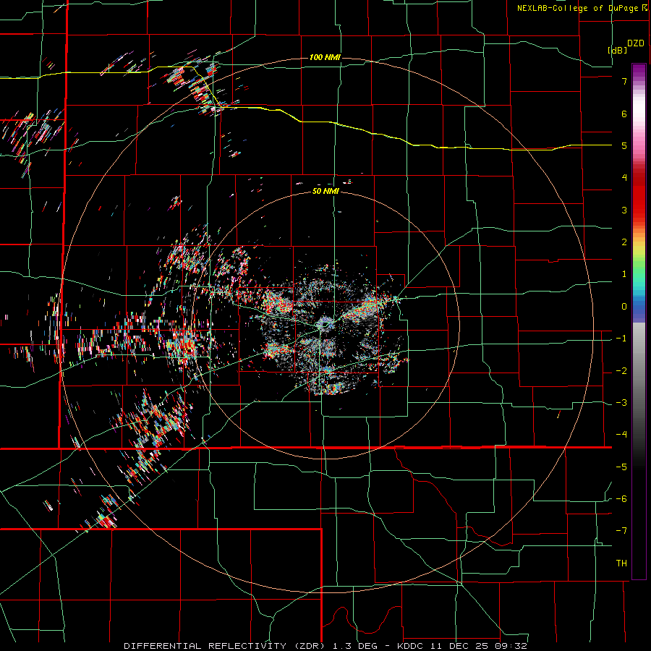
Task: Click the "-7" value on the ZDR scale
Action: point(621,531)
